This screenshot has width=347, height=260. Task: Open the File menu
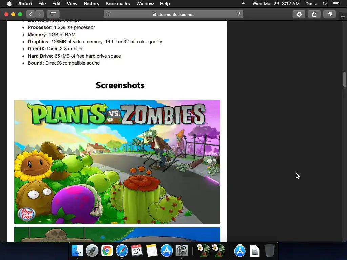click(x=42, y=4)
